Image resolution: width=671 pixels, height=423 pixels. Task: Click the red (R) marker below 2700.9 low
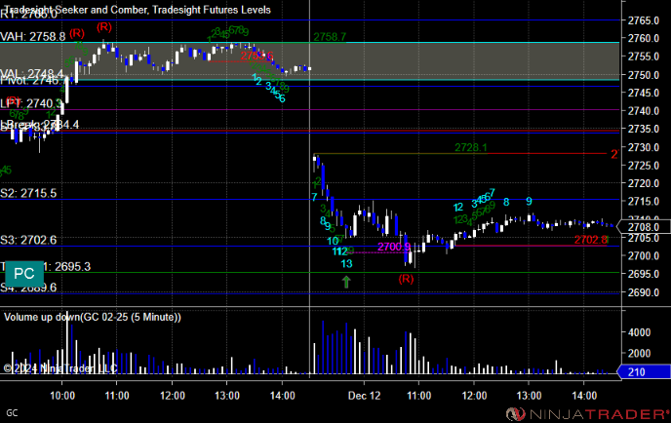click(406, 279)
